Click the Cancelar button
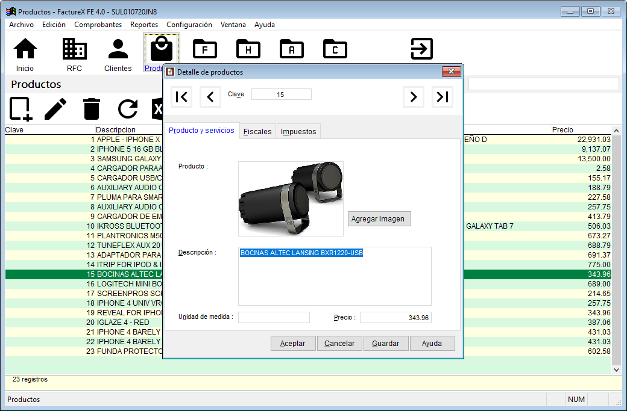Viewport: 627px width, 411px height. (339, 343)
